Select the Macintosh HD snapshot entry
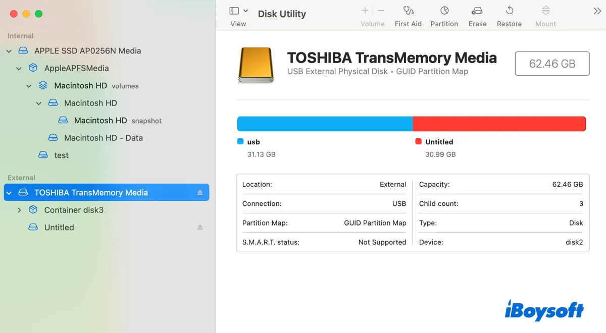606x333 pixels. (118, 121)
